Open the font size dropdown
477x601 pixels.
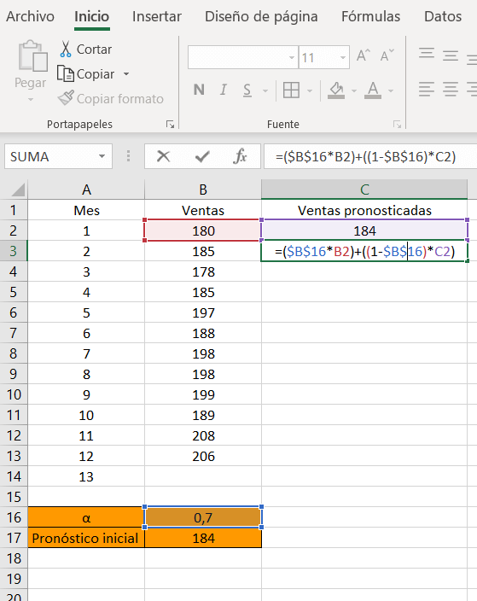click(x=343, y=57)
